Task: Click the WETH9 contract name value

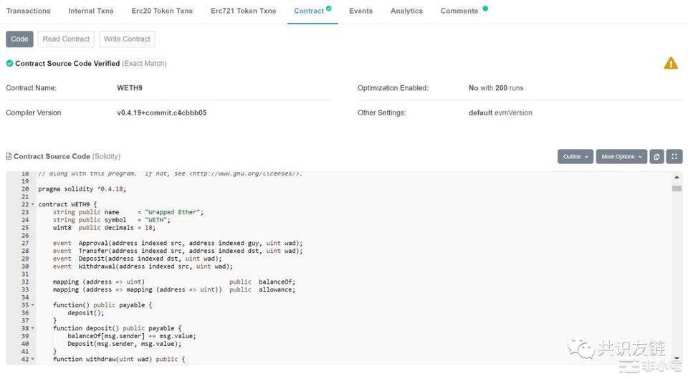Action: tap(130, 88)
